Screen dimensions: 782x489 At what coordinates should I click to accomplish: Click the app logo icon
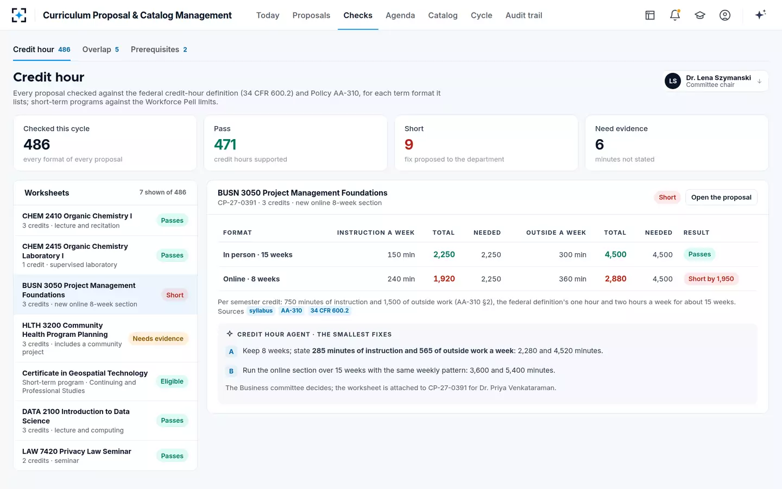click(19, 15)
